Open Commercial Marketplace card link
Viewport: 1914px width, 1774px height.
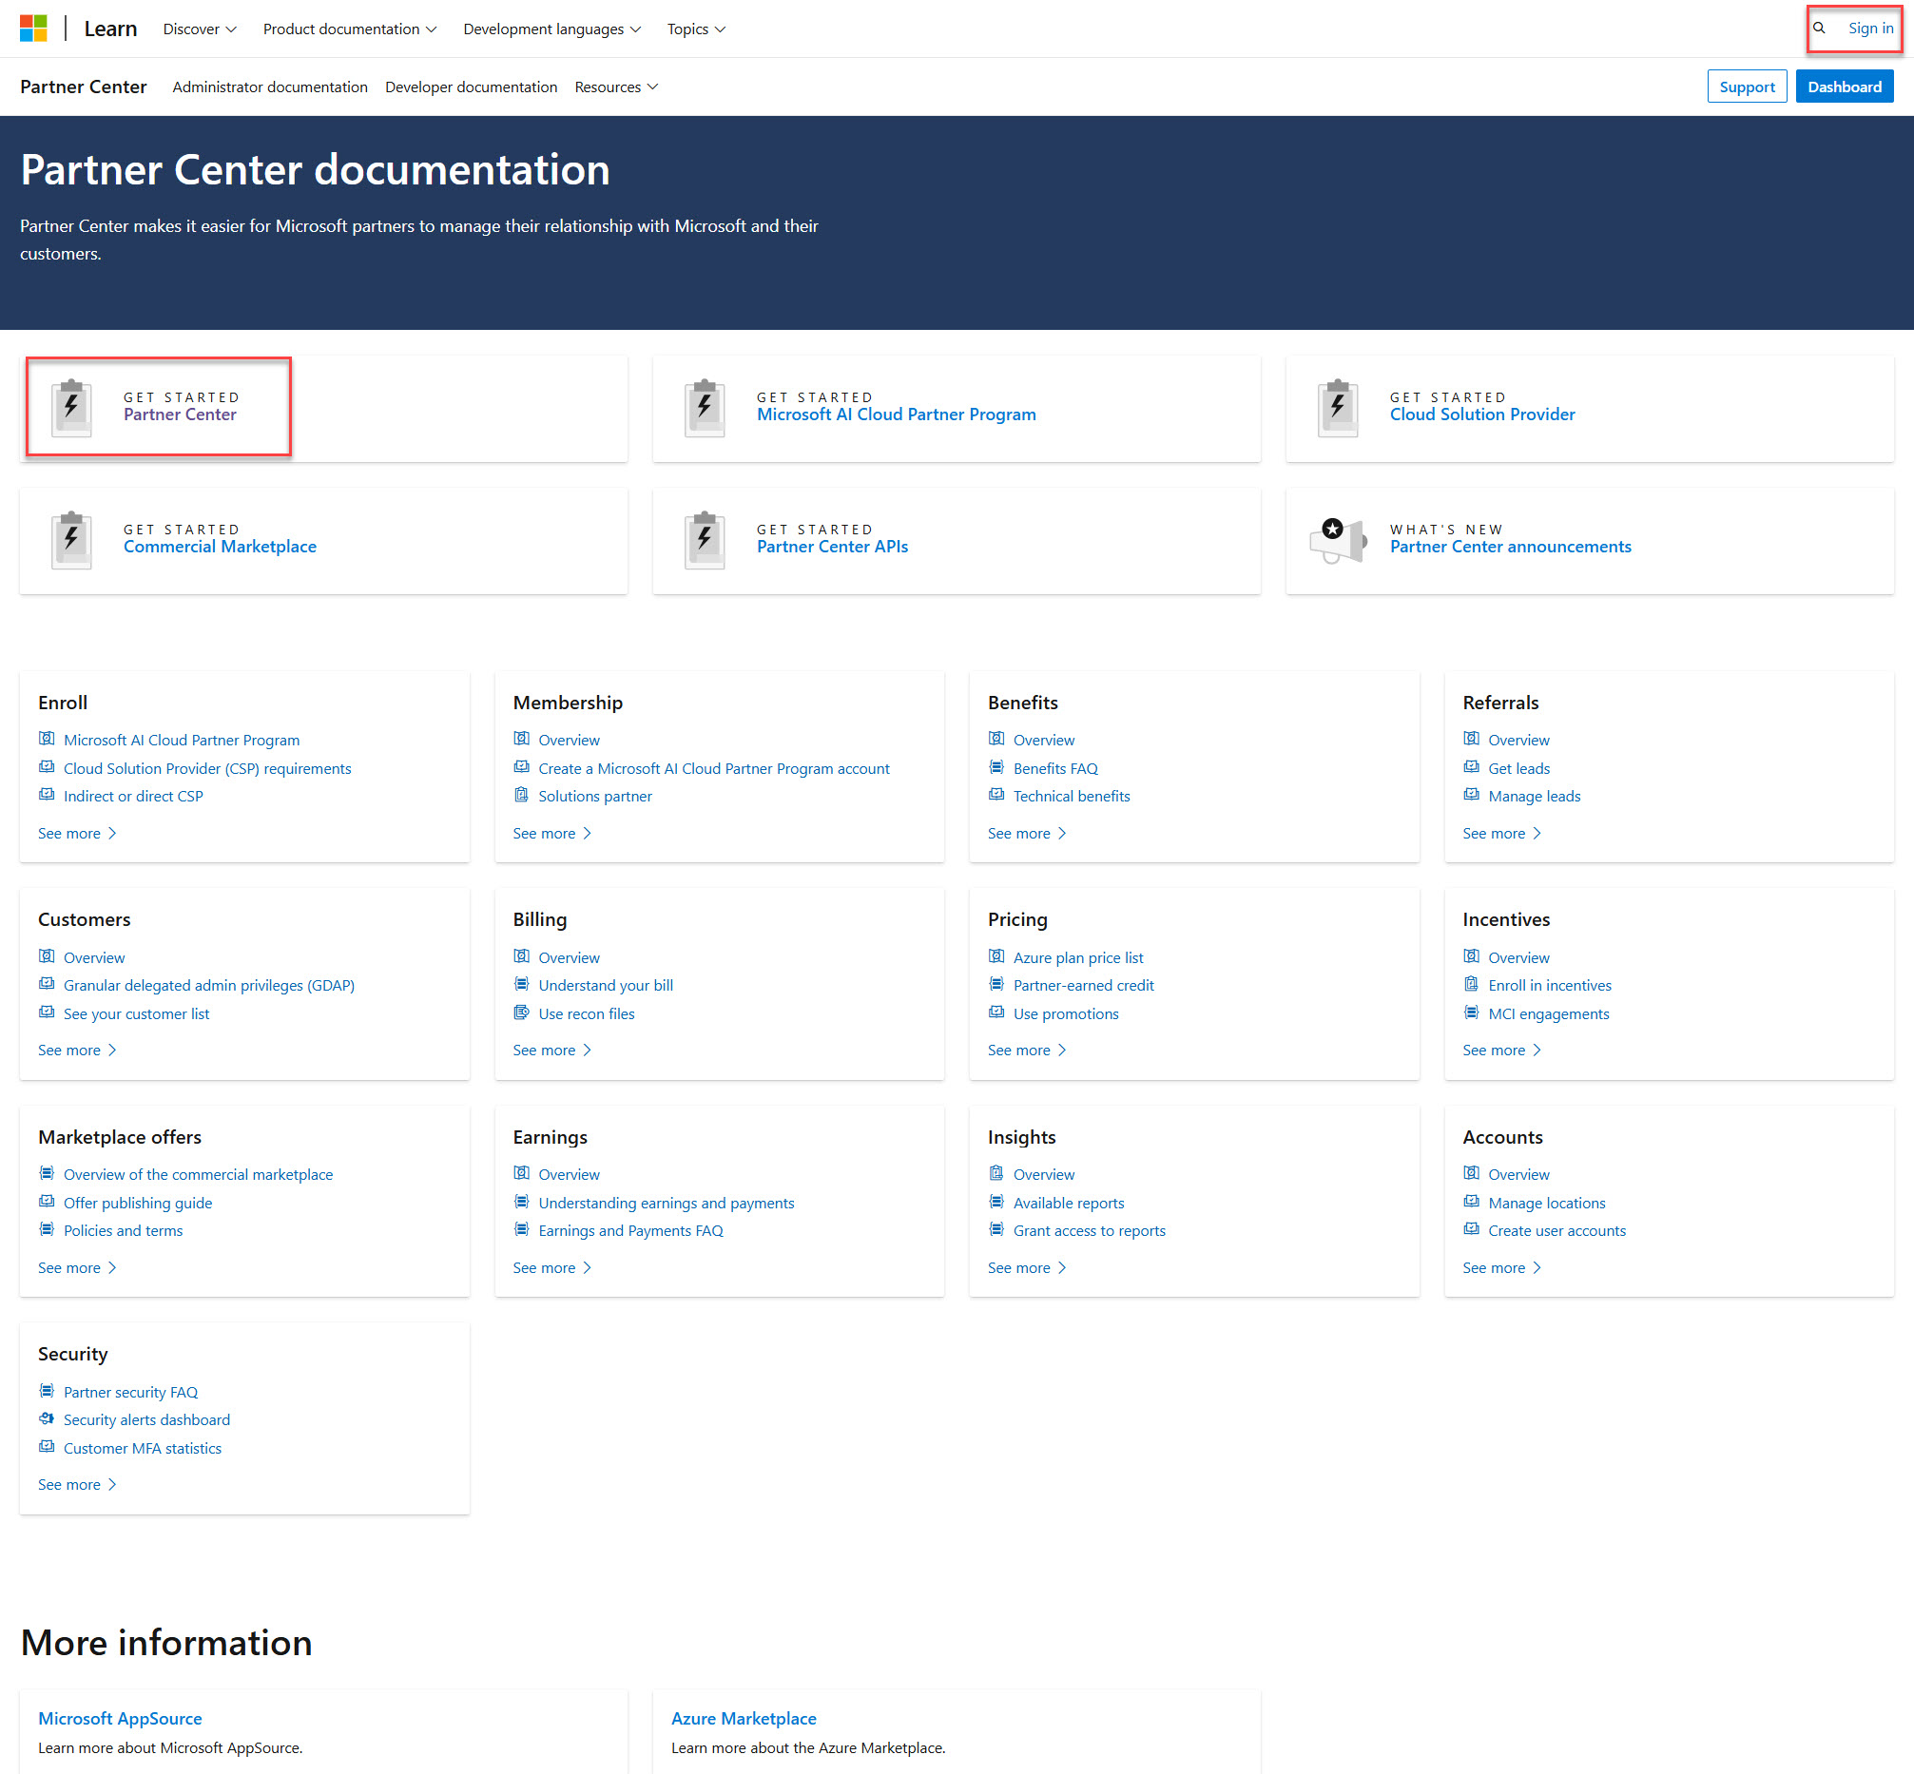coord(220,548)
